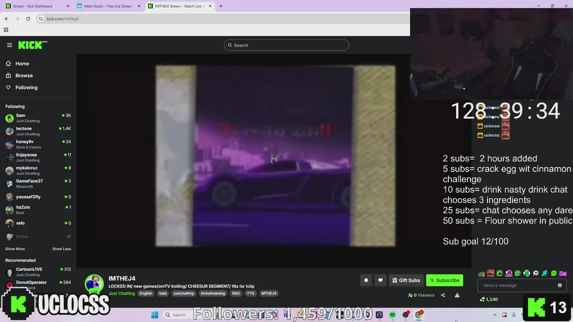Image resolution: width=573 pixels, height=322 pixels.
Task: Click the IMTHEJ4 streamer avatar
Action: pyautogui.click(x=94, y=284)
